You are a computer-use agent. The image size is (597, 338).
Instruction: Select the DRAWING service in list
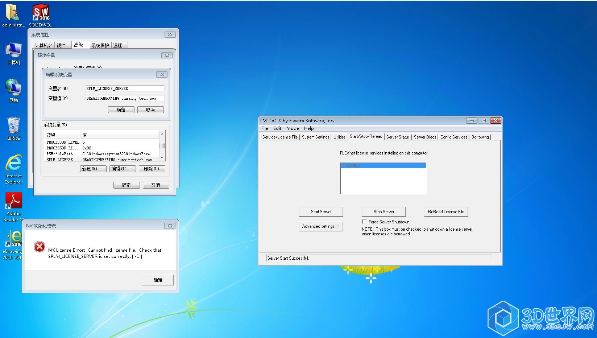pyautogui.click(x=383, y=166)
